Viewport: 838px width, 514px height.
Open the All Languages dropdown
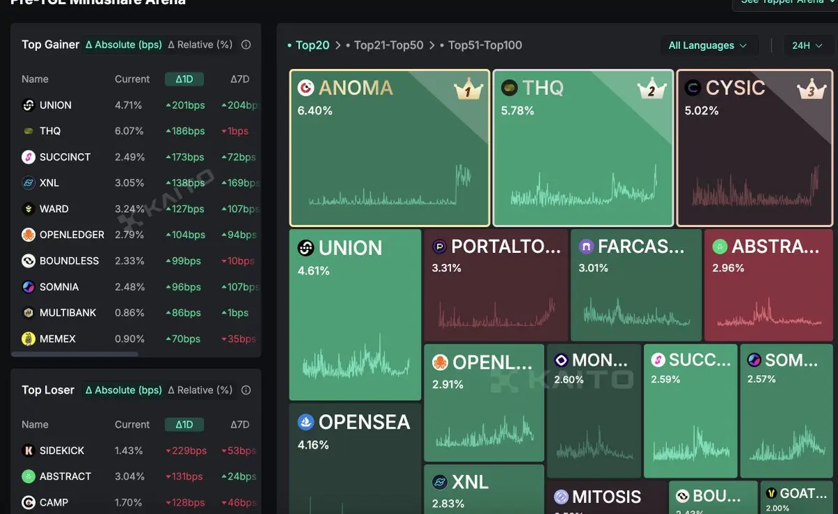tap(708, 45)
